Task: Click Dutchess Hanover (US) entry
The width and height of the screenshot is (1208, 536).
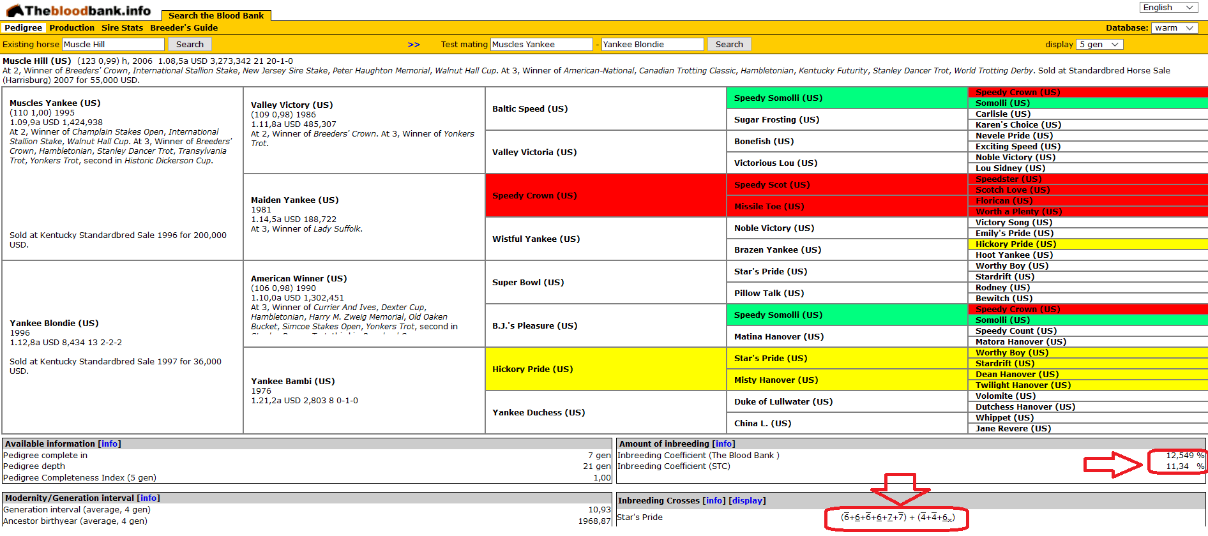Action: coord(1025,406)
